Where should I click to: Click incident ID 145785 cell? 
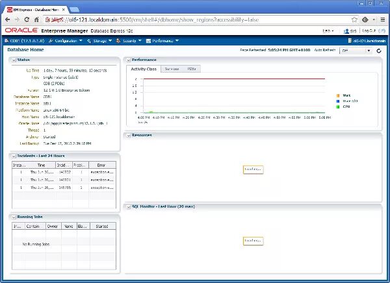(64, 188)
